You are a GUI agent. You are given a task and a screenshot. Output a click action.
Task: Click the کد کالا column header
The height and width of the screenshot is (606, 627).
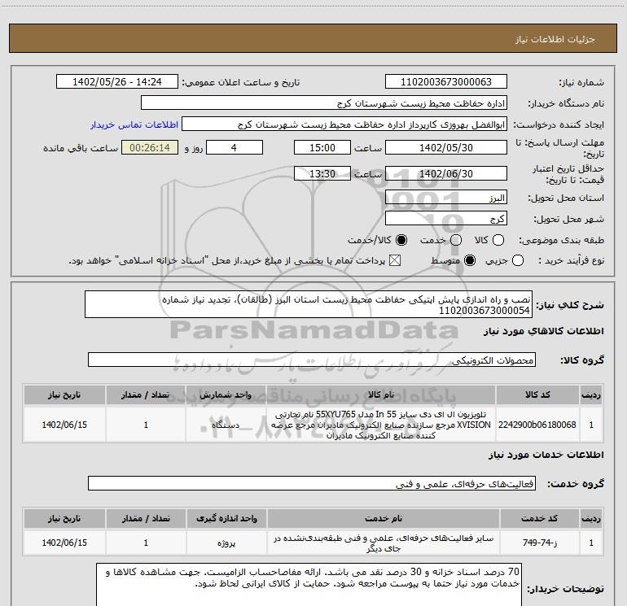[537, 395]
